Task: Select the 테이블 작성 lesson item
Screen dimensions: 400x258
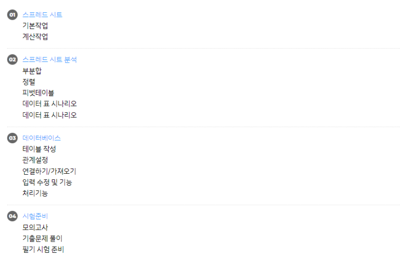Action: 39,149
